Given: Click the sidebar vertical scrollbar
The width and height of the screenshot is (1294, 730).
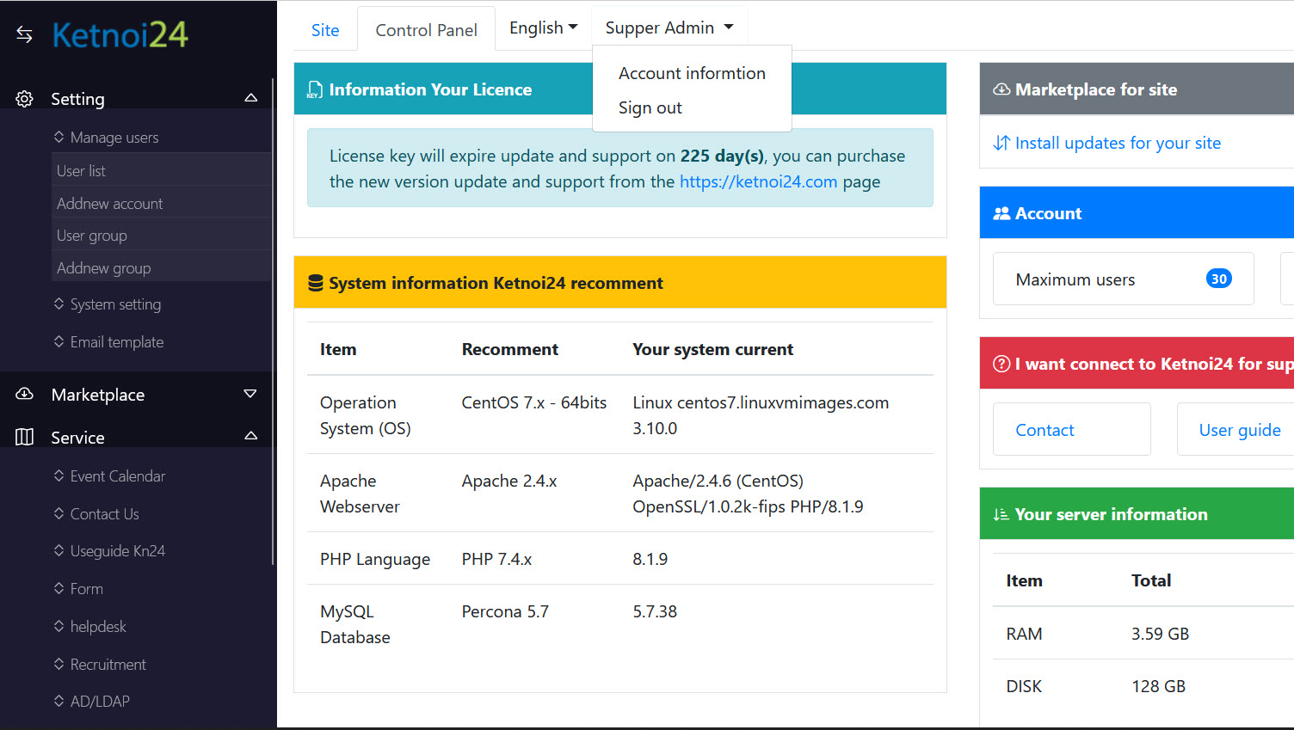Looking at the screenshot, I should tap(273, 322).
